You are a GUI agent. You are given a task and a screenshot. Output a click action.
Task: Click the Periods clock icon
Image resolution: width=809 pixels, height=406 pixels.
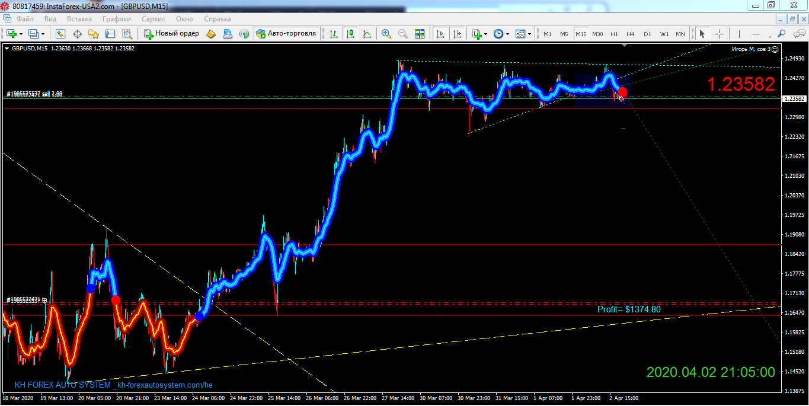coord(498,34)
